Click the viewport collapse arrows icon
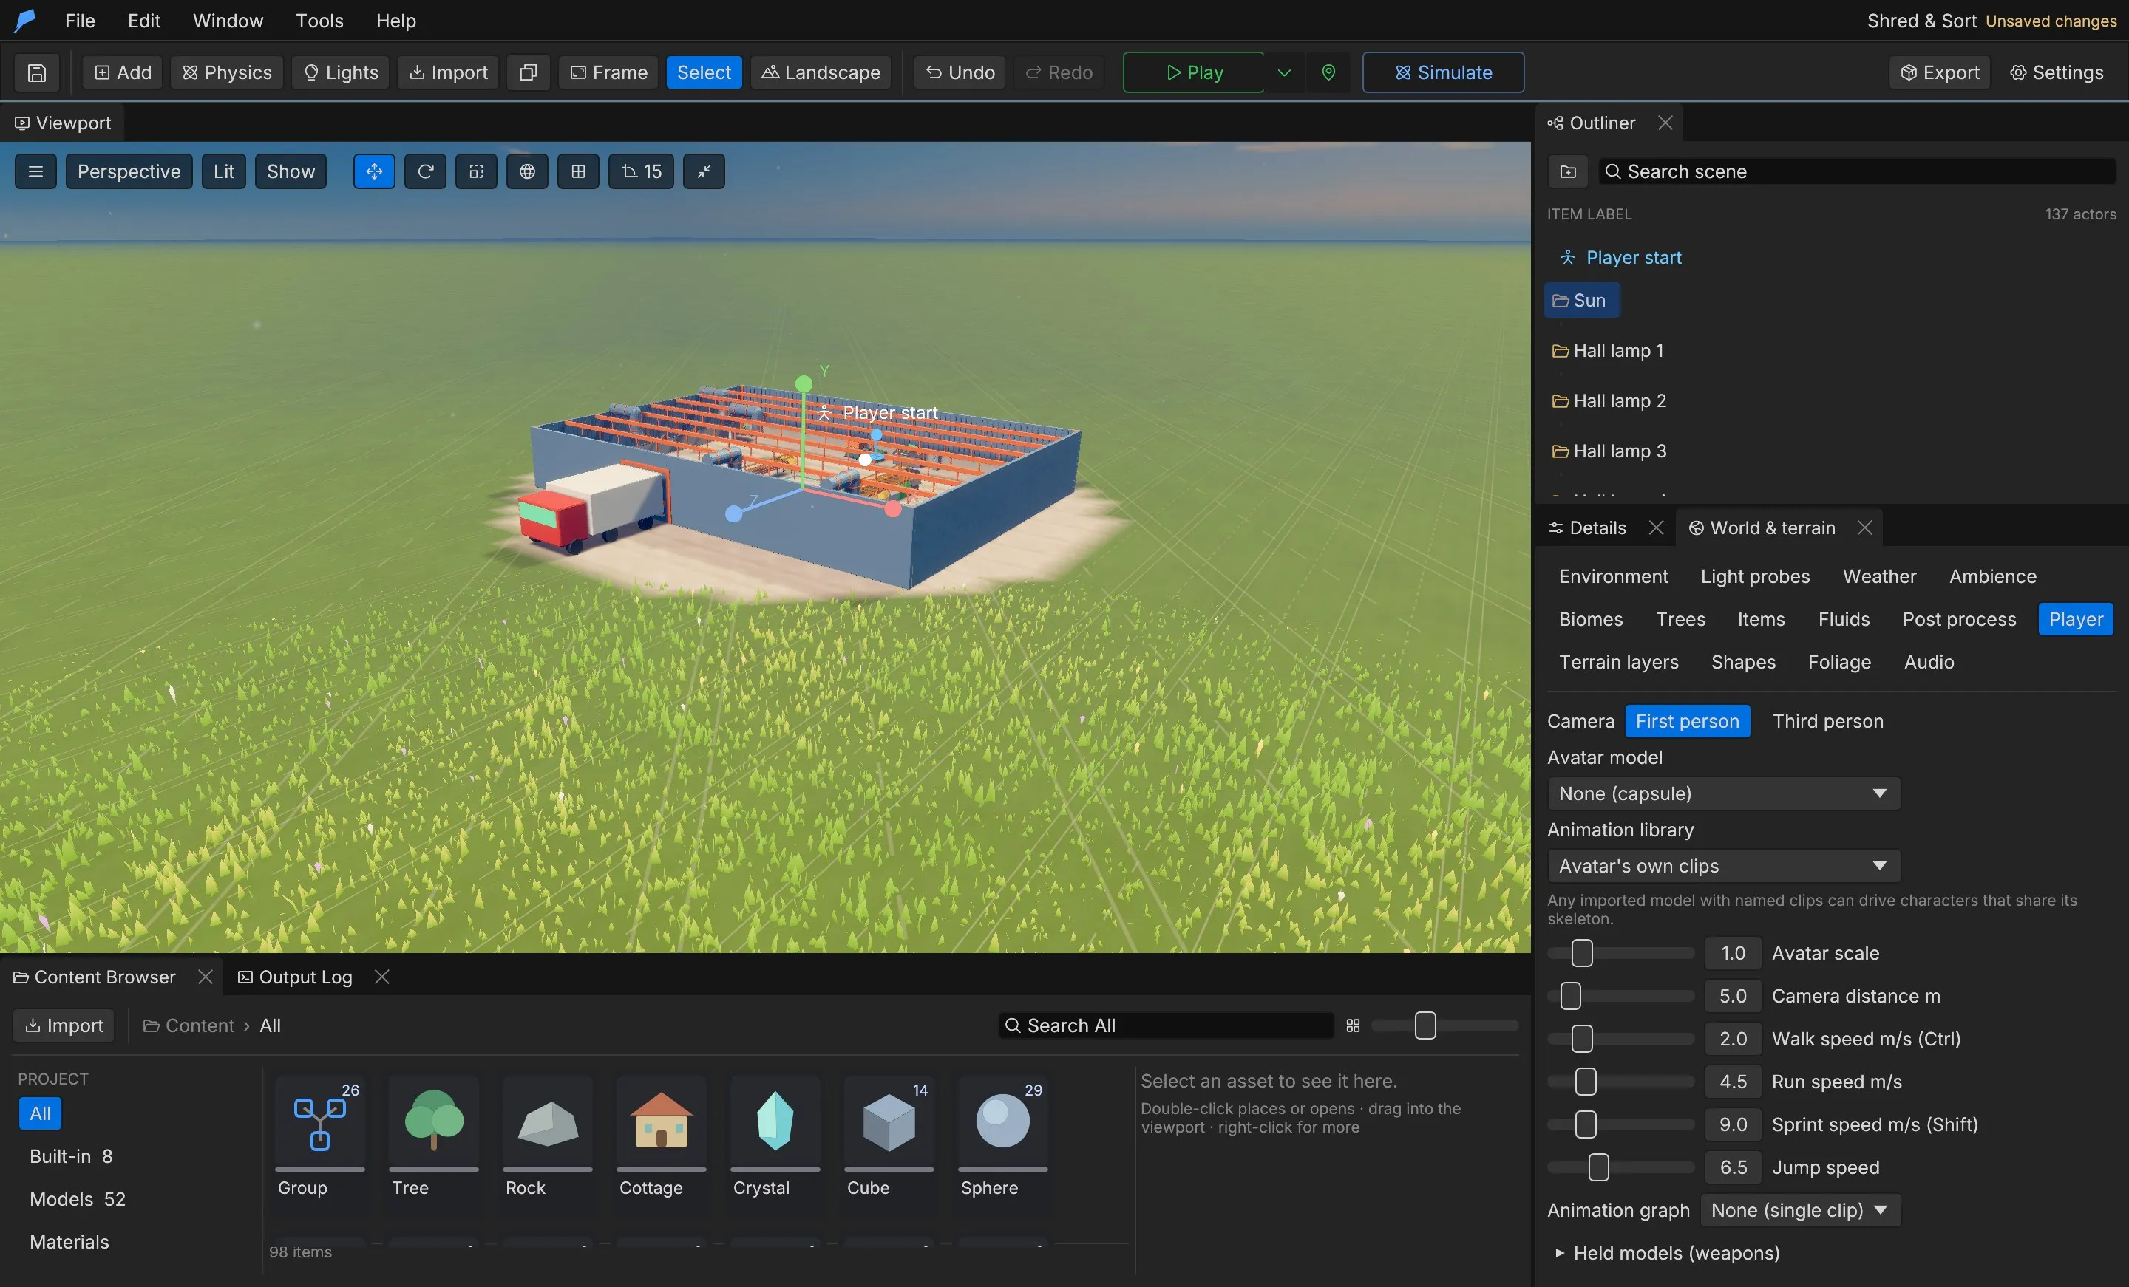 pos(704,172)
